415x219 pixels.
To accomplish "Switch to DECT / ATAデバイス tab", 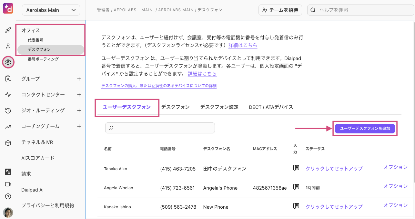I will (271, 107).
